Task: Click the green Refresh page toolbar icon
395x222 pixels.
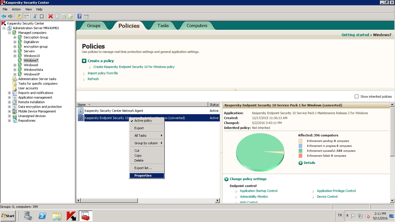Action: point(64,16)
